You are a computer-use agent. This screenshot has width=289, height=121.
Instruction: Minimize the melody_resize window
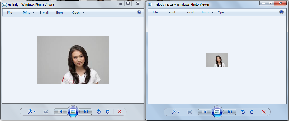[263, 3]
